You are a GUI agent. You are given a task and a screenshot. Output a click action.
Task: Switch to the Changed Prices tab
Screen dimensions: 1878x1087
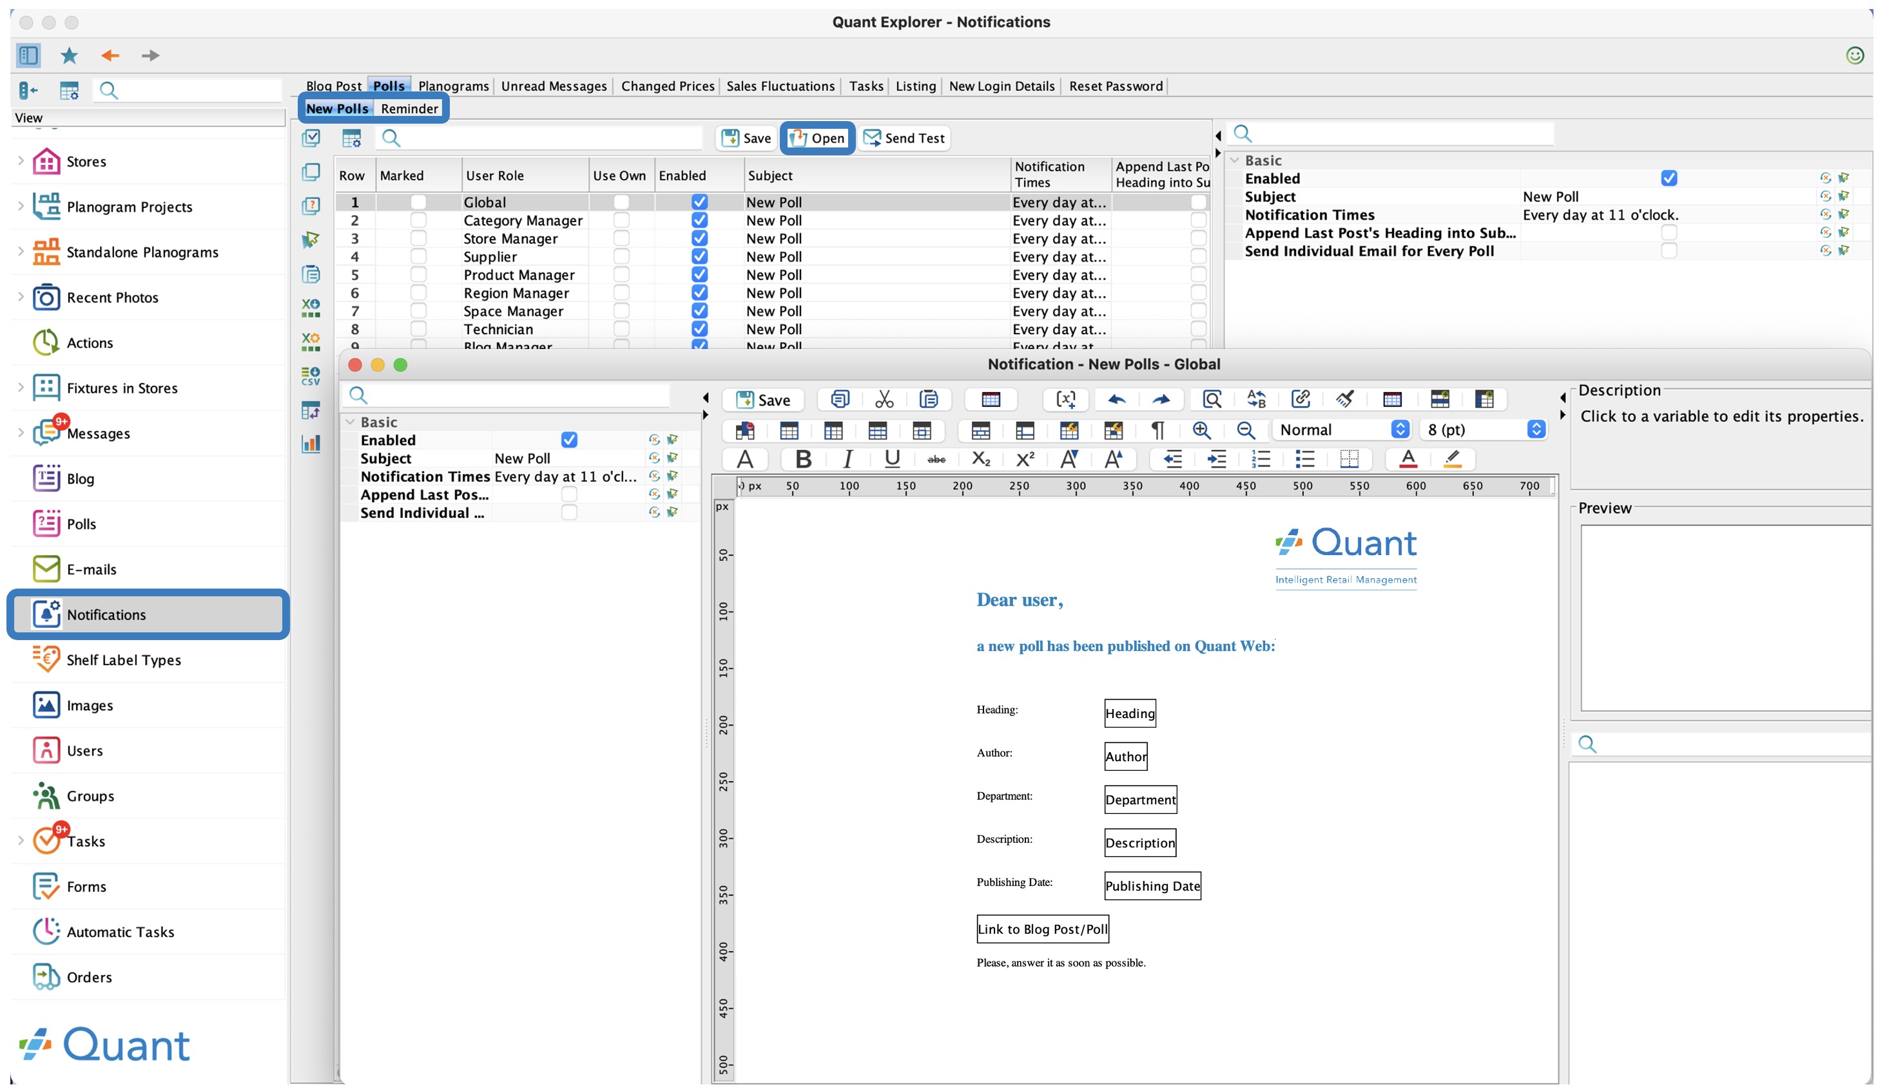coord(668,86)
